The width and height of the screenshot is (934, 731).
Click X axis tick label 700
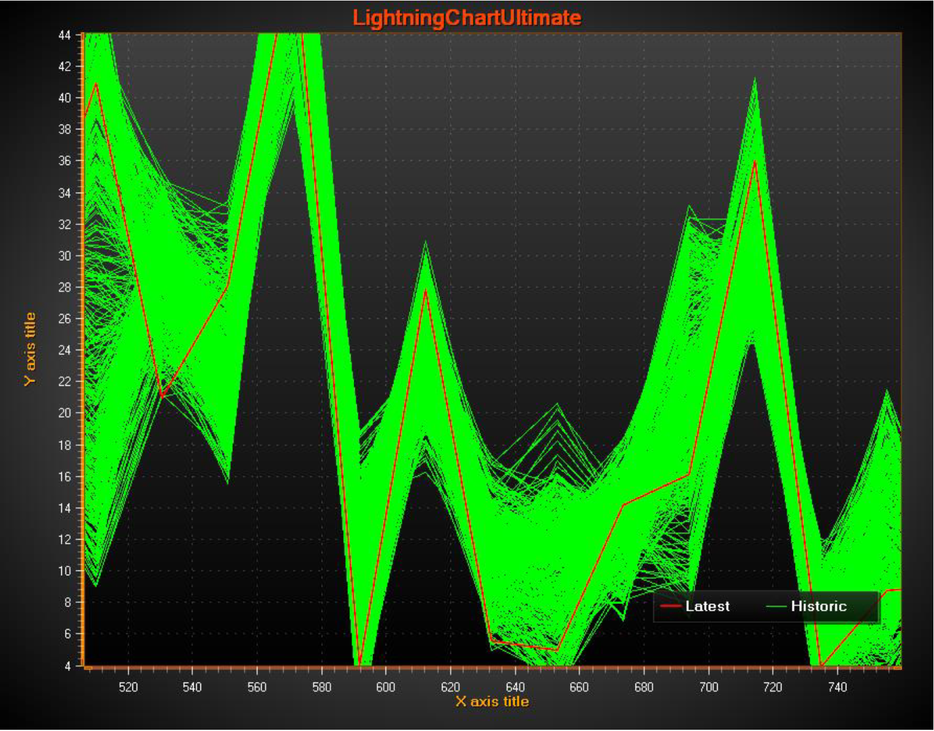click(x=708, y=687)
